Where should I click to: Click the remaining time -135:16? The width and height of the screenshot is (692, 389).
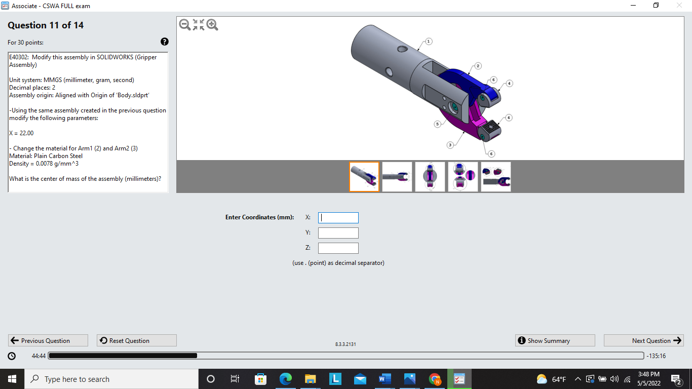tap(656, 356)
